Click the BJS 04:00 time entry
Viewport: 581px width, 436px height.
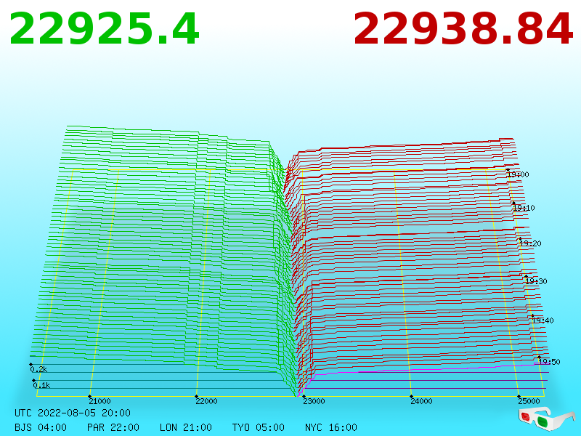point(41,427)
